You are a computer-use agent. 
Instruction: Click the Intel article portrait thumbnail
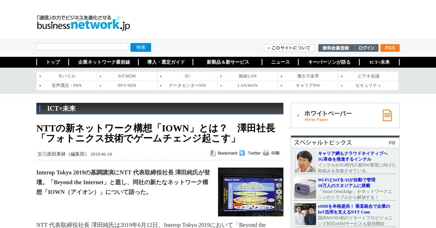[x=305, y=161]
